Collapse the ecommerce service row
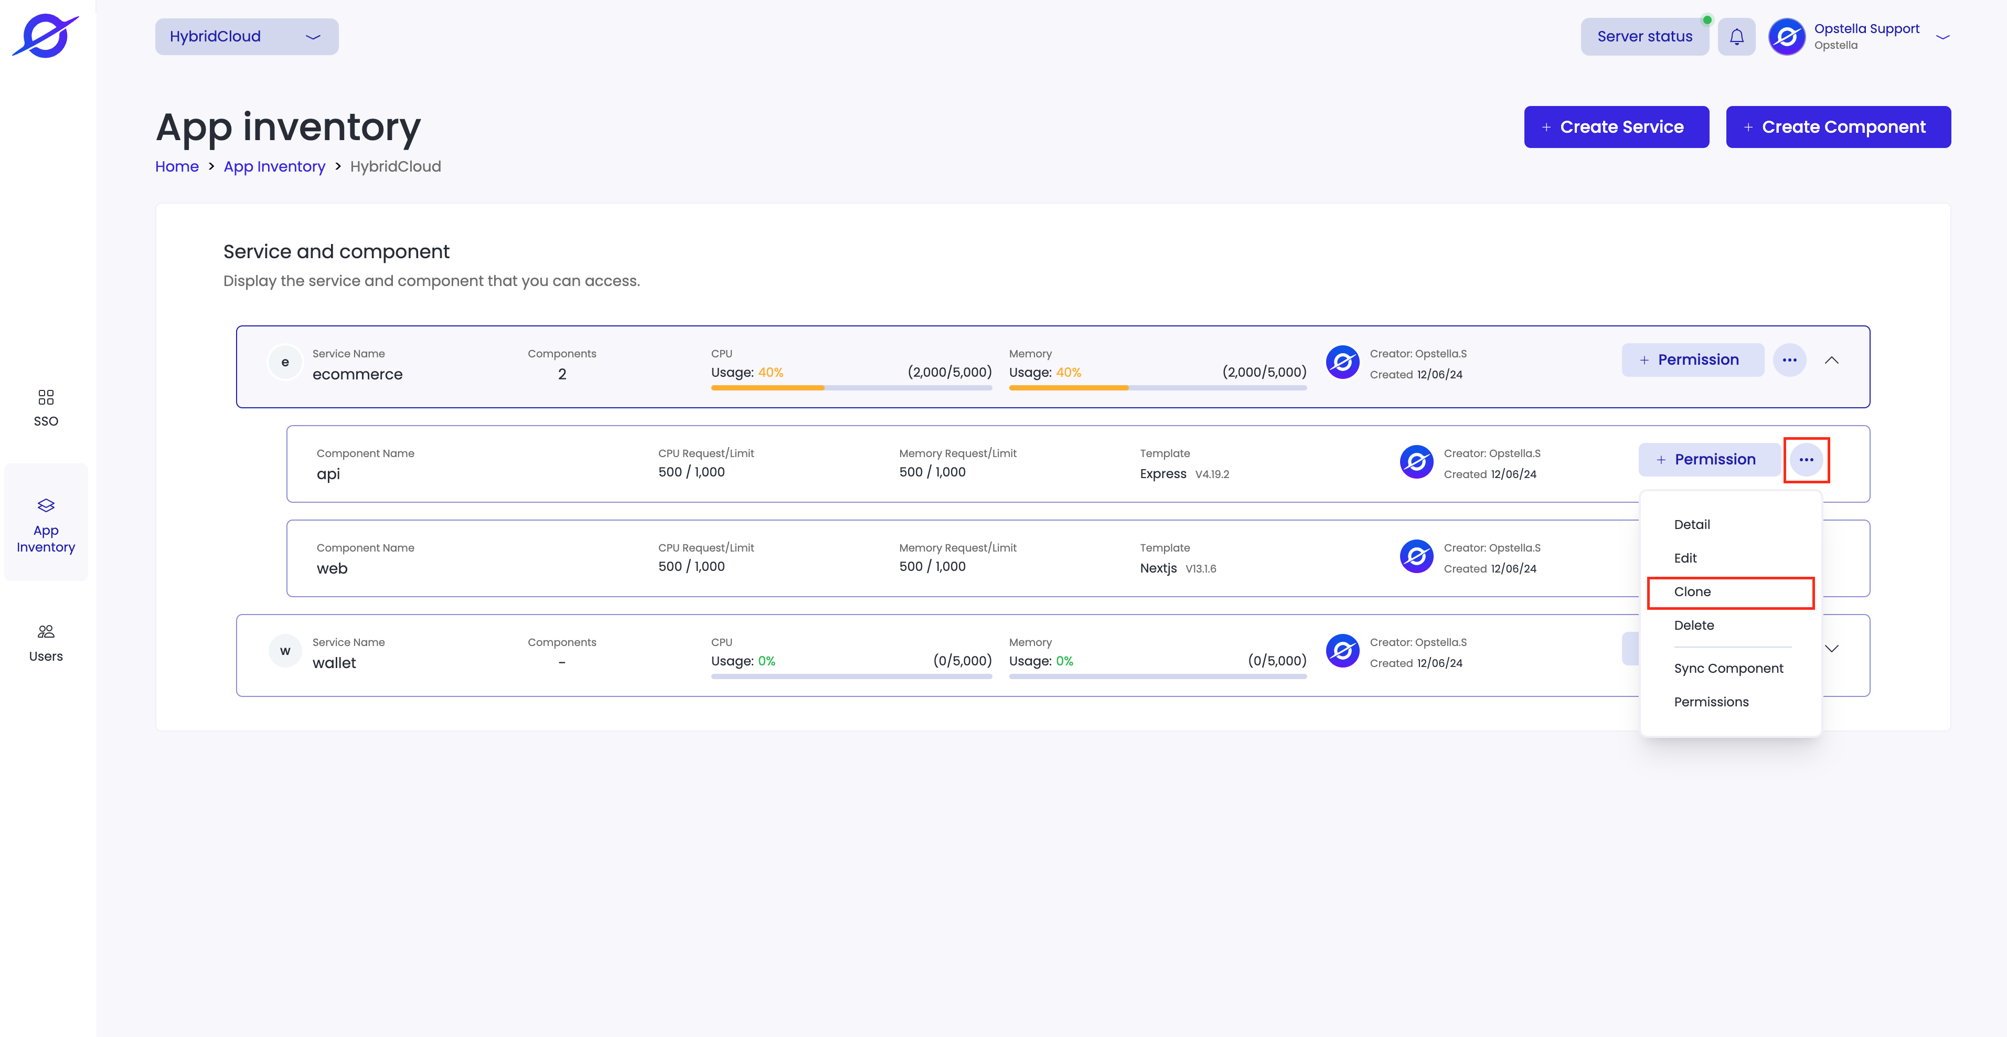This screenshot has width=2007, height=1037. point(1832,360)
